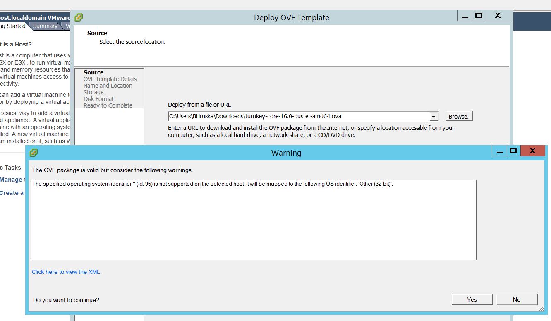
Task: Close the Deploy OVF Template window
Action: coord(498,16)
